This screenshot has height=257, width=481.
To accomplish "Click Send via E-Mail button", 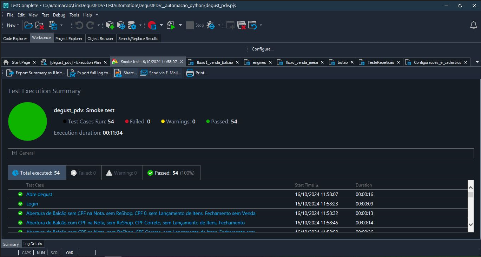I will (160, 73).
